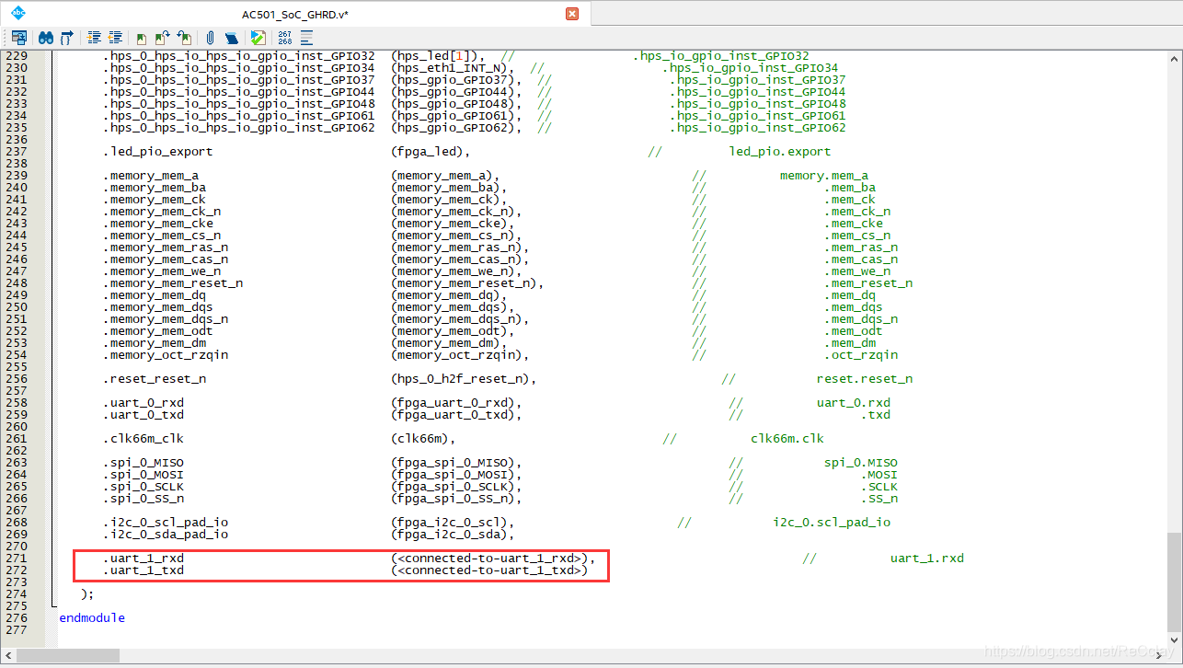Image resolution: width=1183 pixels, height=668 pixels.
Task: Decrease indent of selected lines
Action: (116, 38)
